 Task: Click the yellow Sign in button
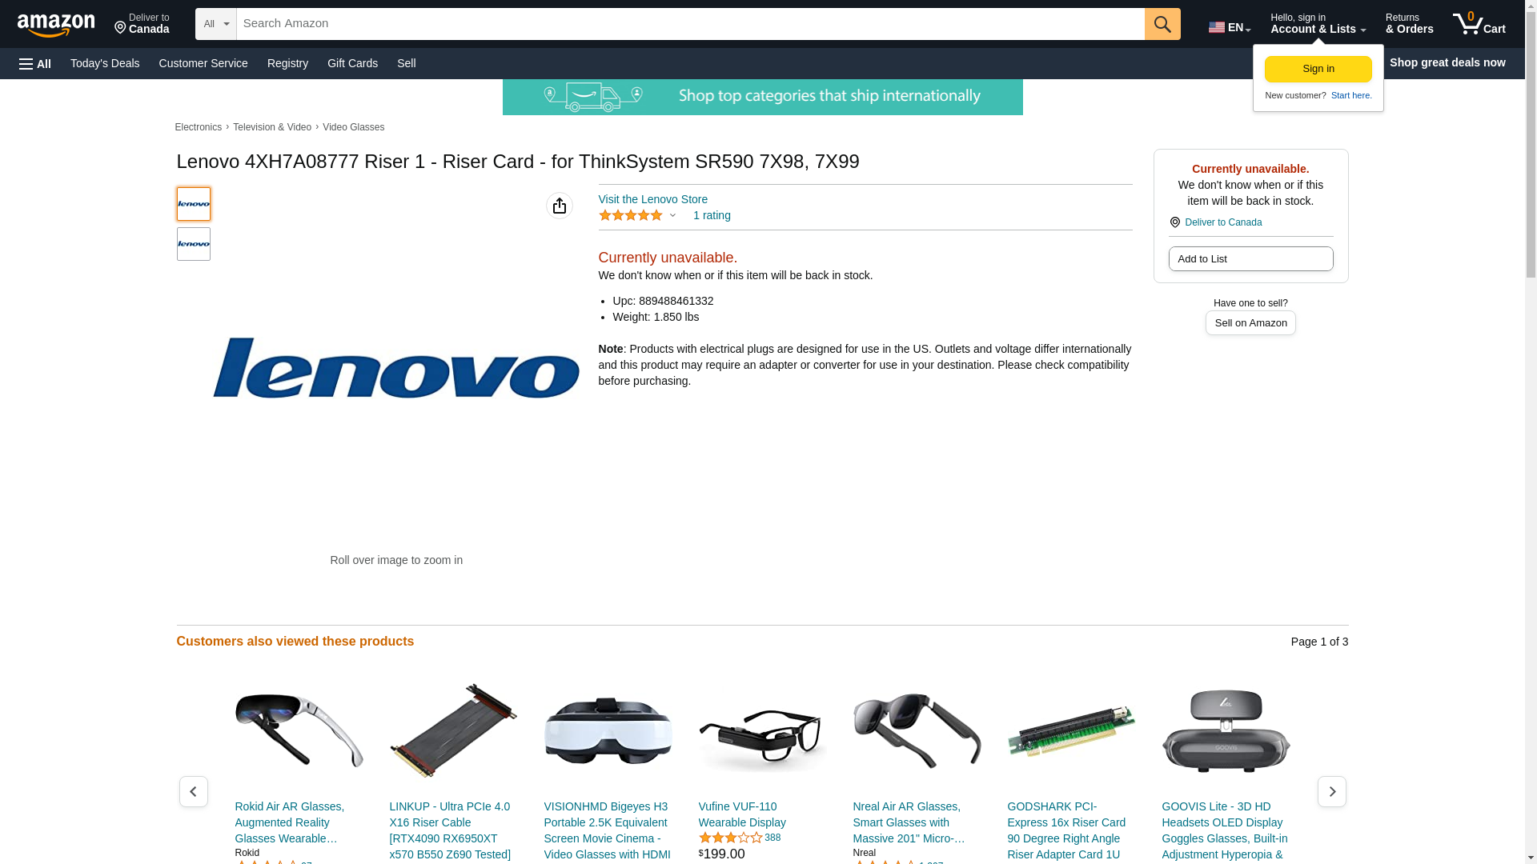point(1318,69)
